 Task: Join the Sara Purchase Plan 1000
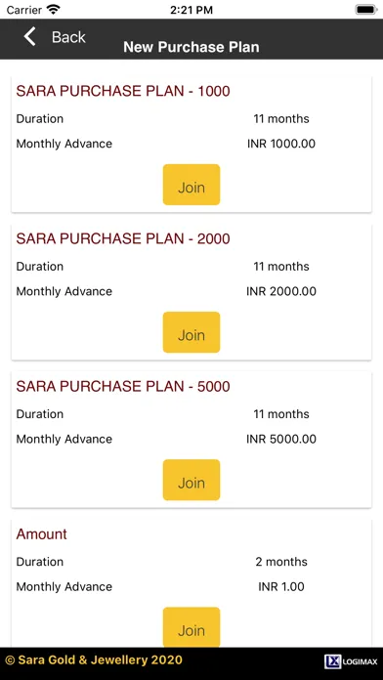191,185
